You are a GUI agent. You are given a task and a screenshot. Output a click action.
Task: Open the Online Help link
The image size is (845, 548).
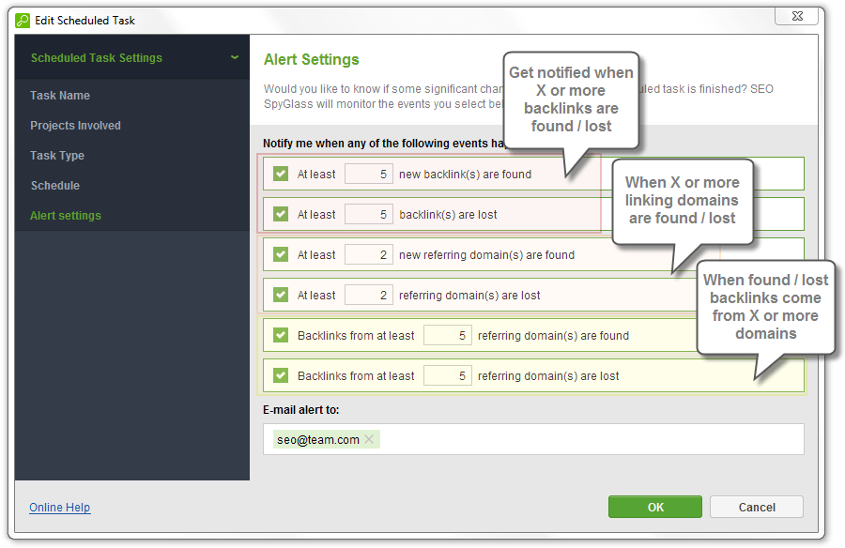point(60,508)
